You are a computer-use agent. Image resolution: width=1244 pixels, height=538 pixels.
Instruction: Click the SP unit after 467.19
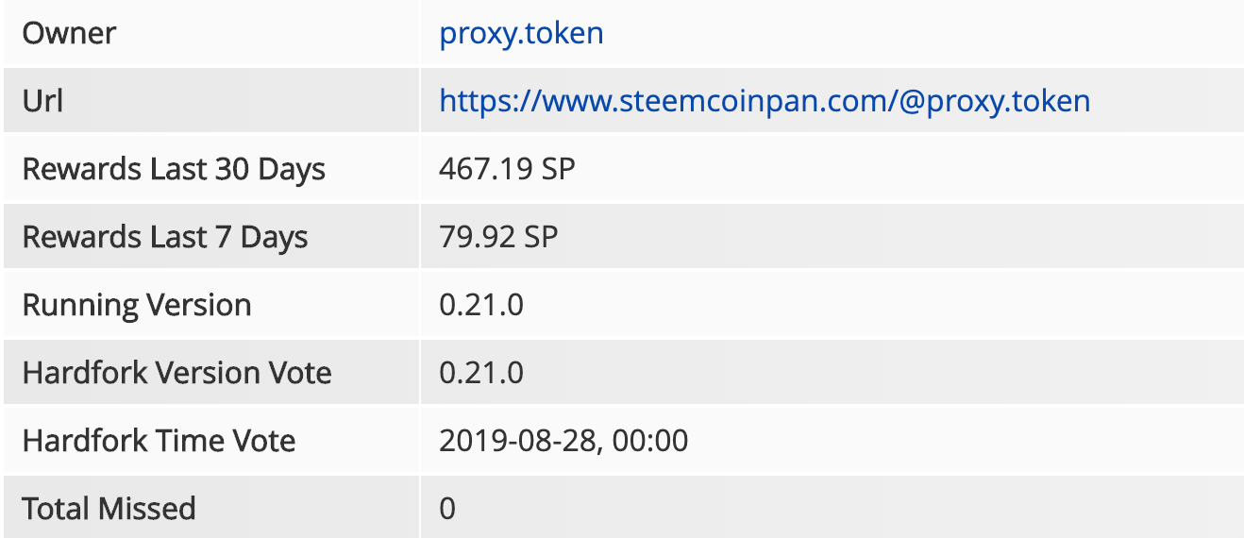[x=559, y=169]
